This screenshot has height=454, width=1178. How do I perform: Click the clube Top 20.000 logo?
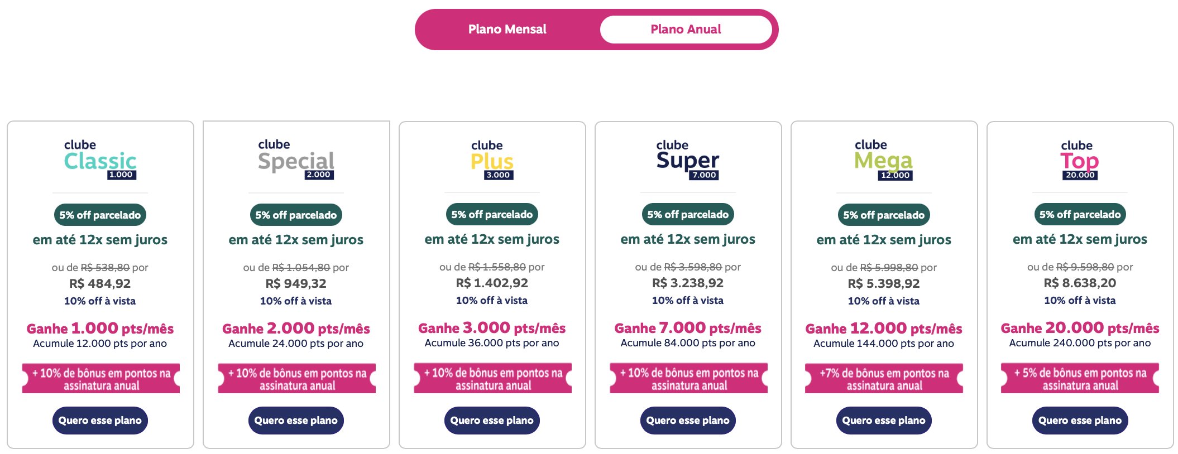click(x=1080, y=160)
